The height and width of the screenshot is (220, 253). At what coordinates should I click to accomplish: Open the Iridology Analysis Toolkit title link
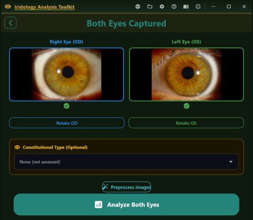(44, 7)
